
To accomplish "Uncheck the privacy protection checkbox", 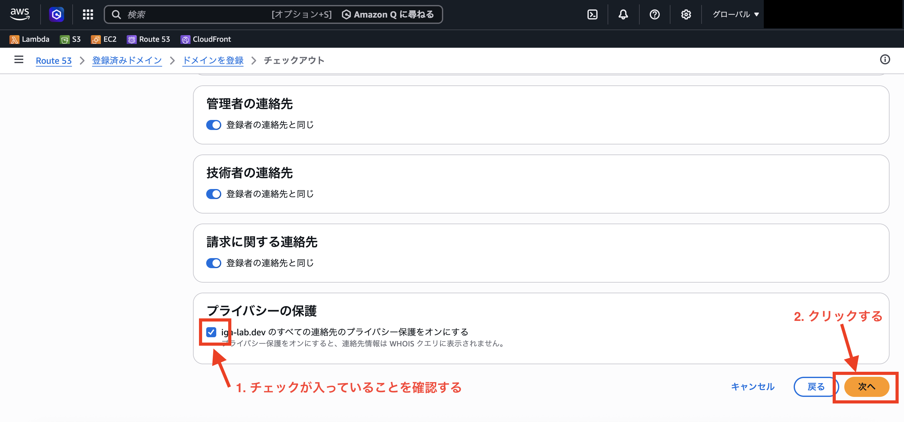I will pos(211,332).
